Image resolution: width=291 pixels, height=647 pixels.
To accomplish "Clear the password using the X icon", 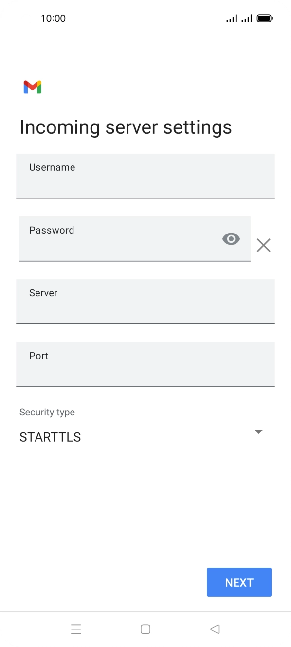I will 264,245.
